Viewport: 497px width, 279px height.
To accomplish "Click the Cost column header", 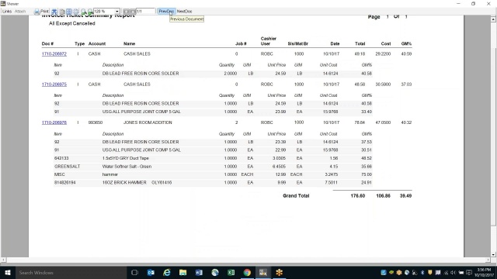I will 386,43.
